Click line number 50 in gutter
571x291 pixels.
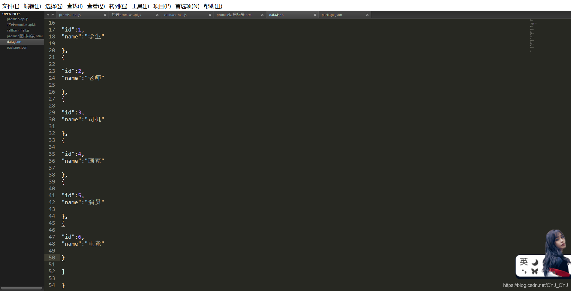(x=52, y=258)
